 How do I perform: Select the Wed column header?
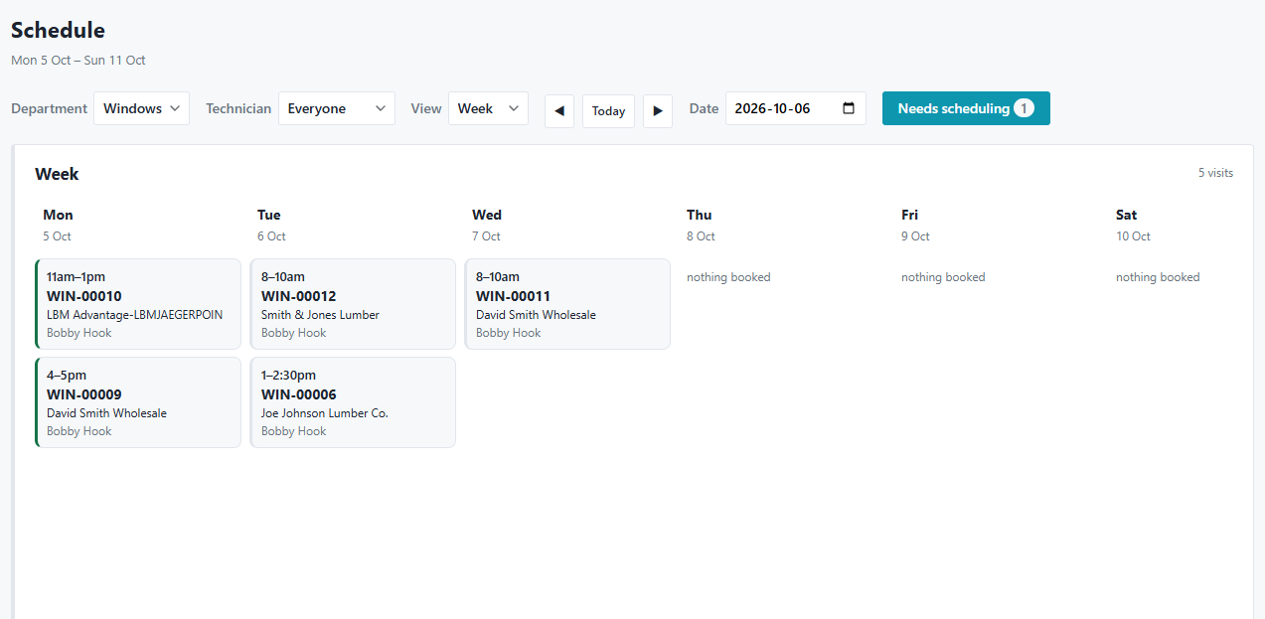tap(487, 215)
